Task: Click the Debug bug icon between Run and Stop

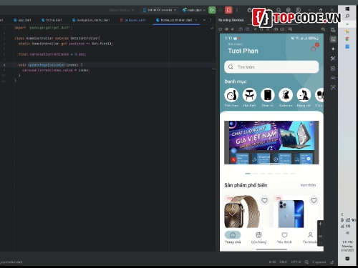Action: pos(221,10)
